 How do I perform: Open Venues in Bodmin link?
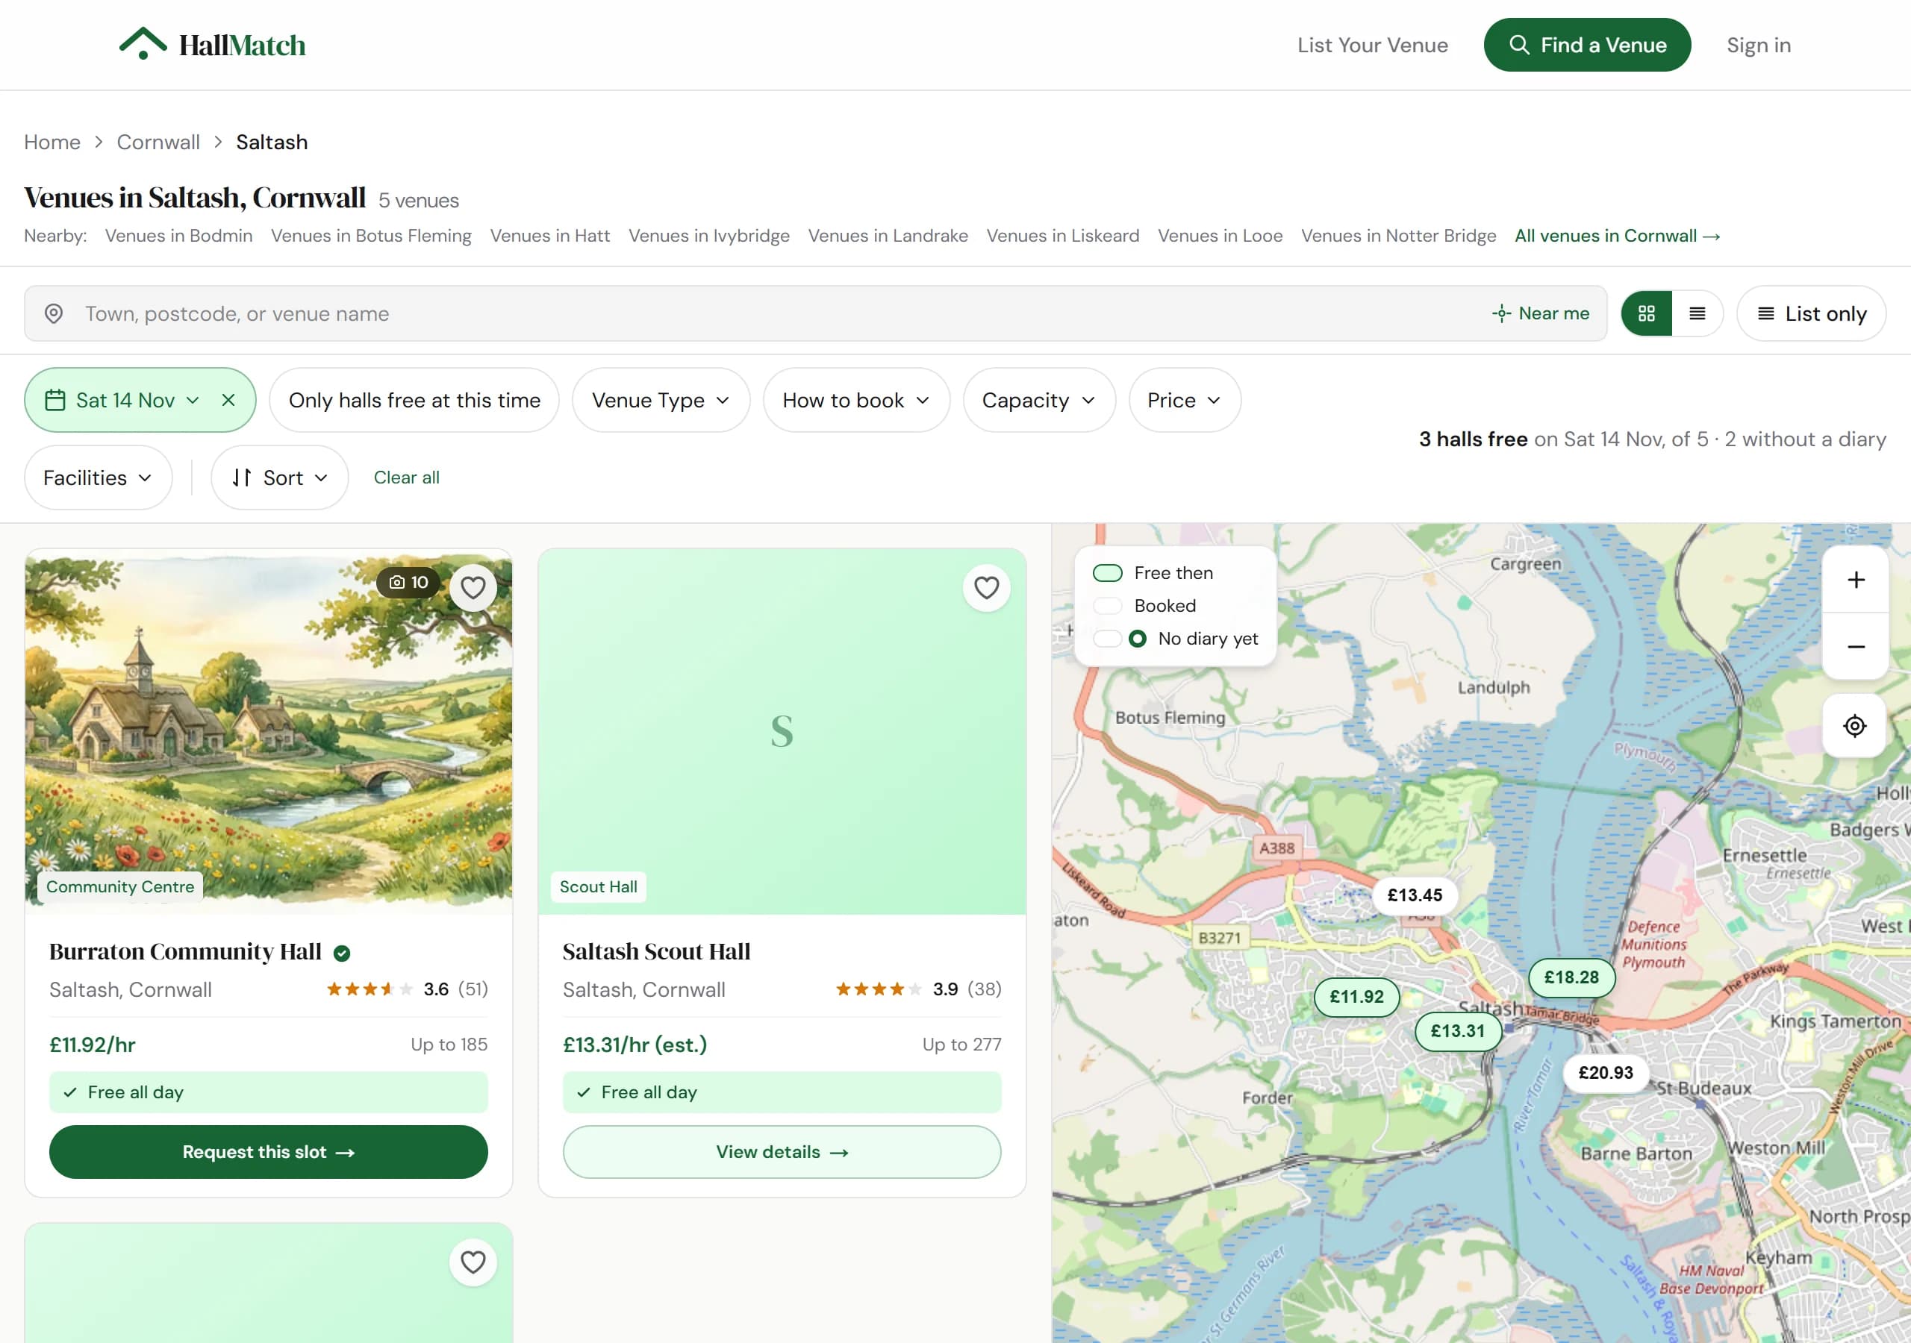click(x=179, y=236)
